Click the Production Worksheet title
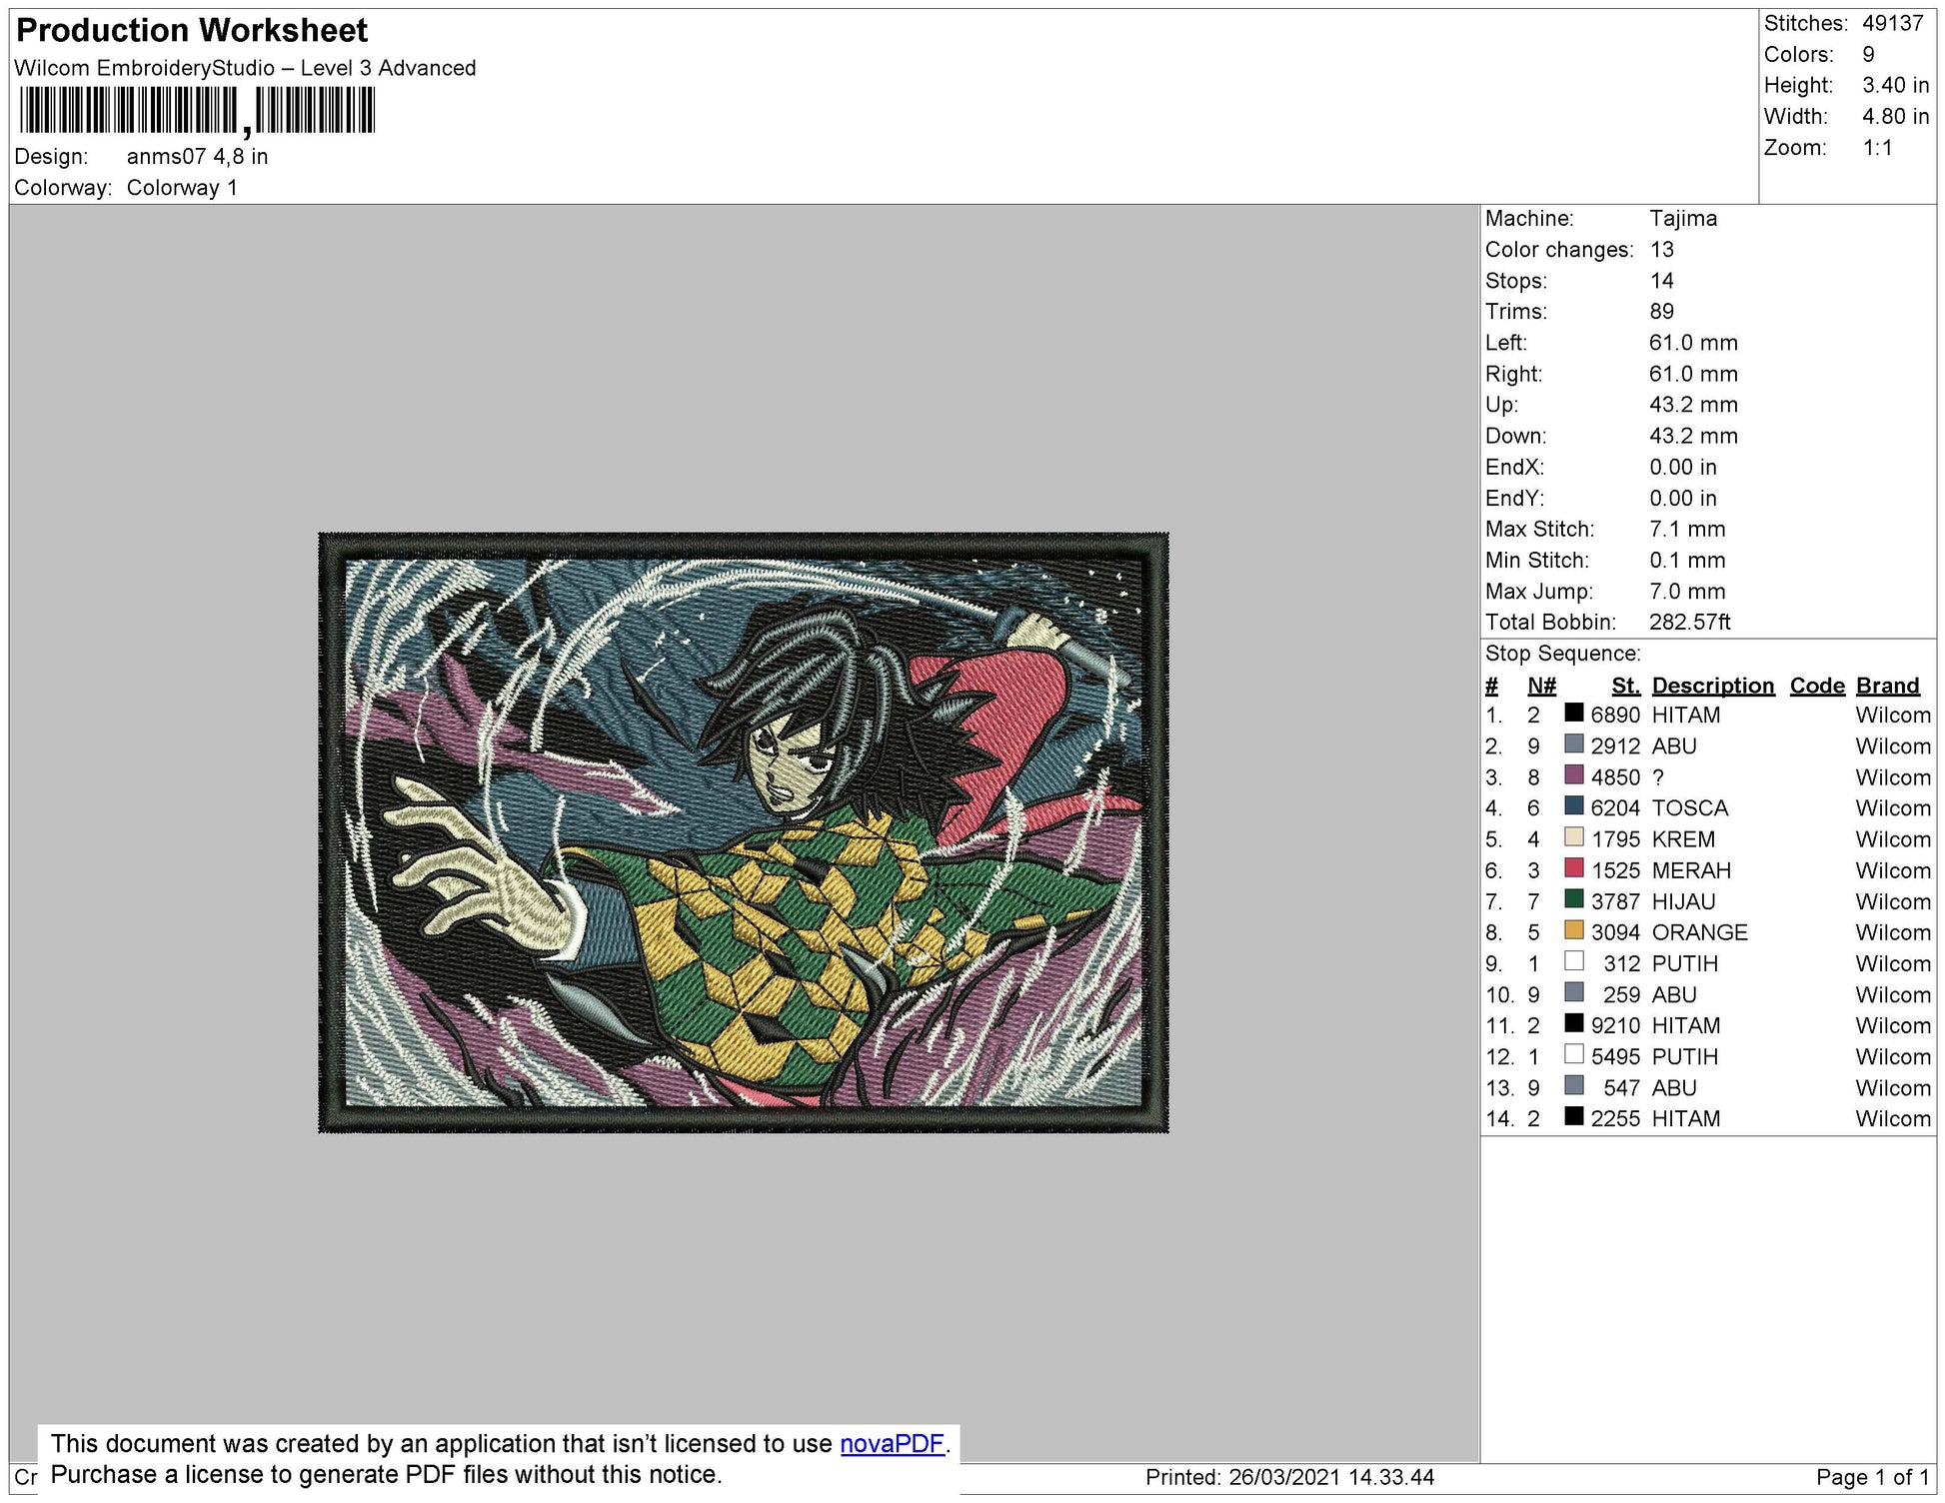The width and height of the screenshot is (1945, 1503). (x=192, y=31)
